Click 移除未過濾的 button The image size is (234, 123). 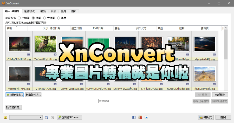pos(219,101)
